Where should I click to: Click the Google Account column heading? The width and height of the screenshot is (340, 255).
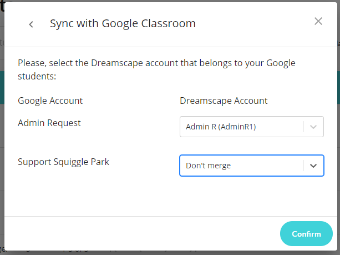click(50, 101)
